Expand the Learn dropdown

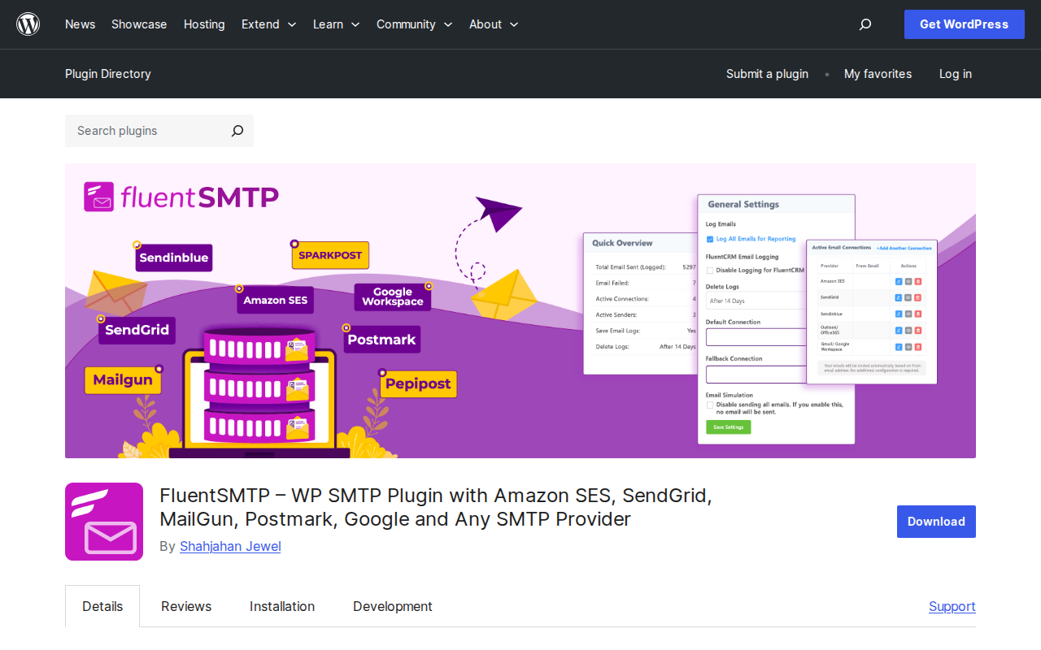tap(336, 24)
